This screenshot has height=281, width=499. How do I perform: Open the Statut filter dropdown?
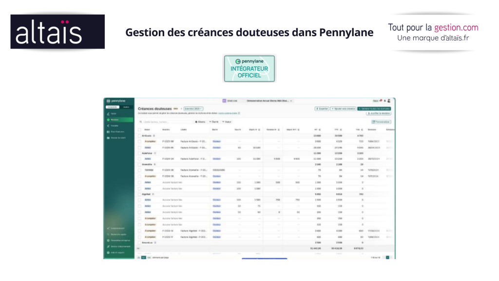tap(227, 122)
